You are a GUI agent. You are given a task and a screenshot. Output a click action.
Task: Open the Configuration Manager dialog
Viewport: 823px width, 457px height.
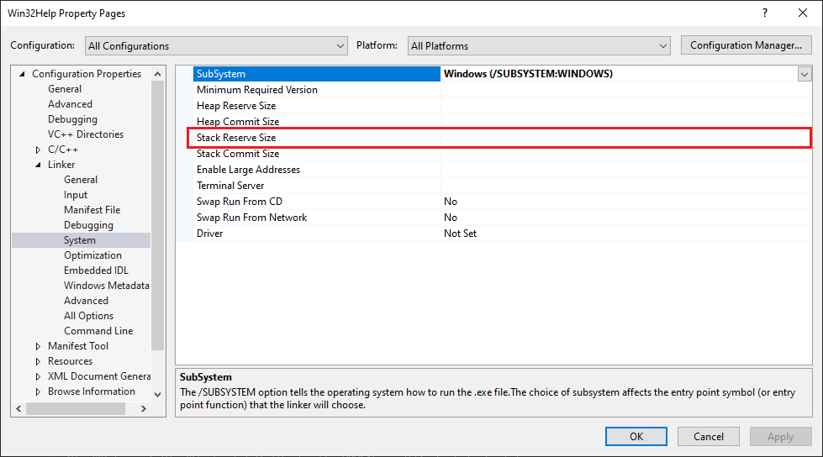pyautogui.click(x=746, y=45)
